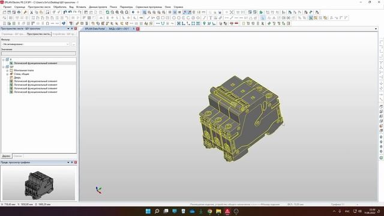
Task: Switch to the Устройства - ШУ tab
Action: [64, 34]
